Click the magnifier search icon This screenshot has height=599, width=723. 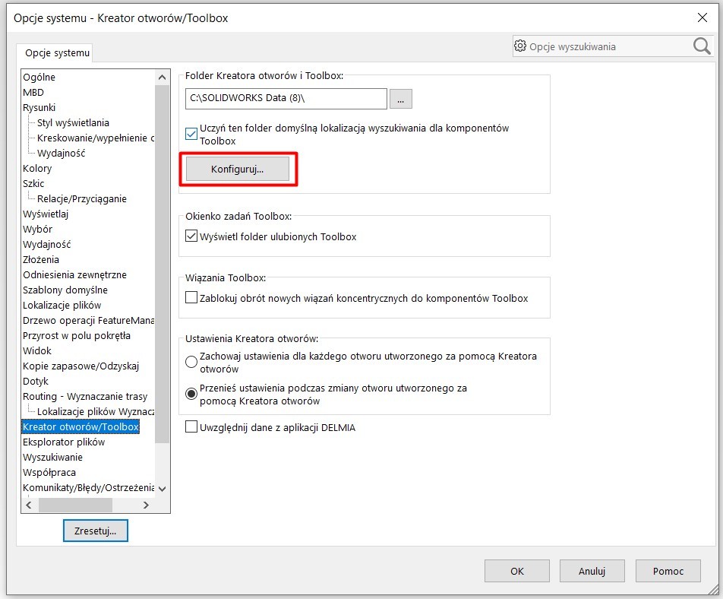tap(700, 46)
